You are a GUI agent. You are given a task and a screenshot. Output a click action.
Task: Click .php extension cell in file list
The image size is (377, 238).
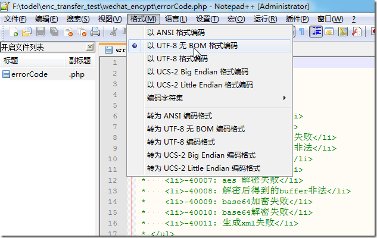77,74
